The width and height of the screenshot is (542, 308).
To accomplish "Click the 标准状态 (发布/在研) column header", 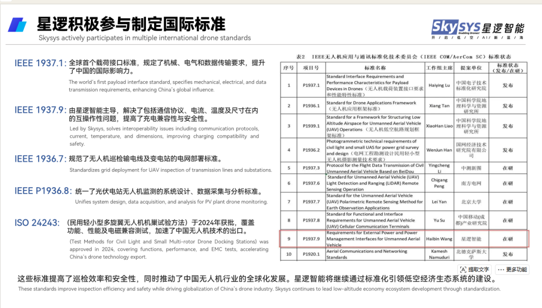I will 508,68.
